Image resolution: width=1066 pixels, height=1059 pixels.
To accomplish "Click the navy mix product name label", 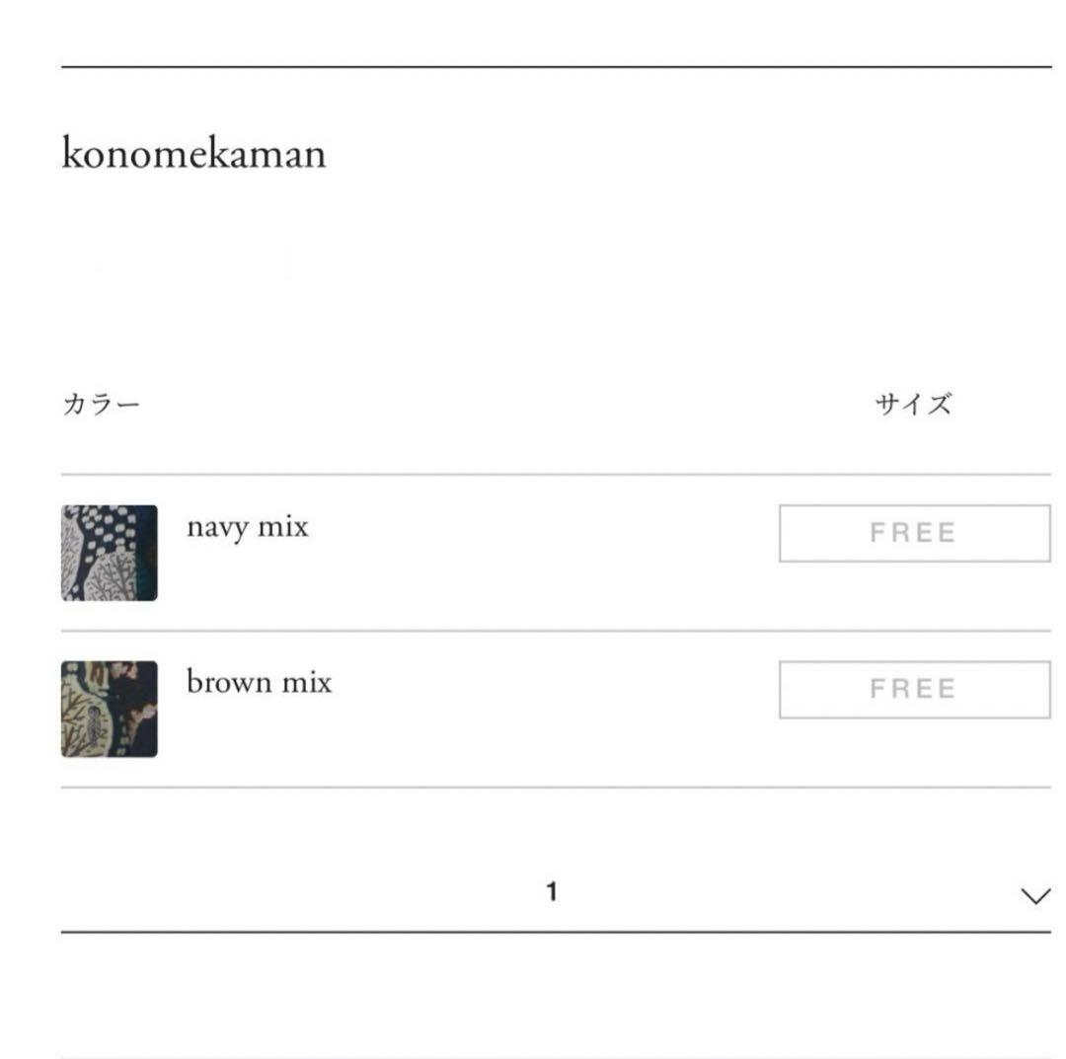I will tap(247, 527).
